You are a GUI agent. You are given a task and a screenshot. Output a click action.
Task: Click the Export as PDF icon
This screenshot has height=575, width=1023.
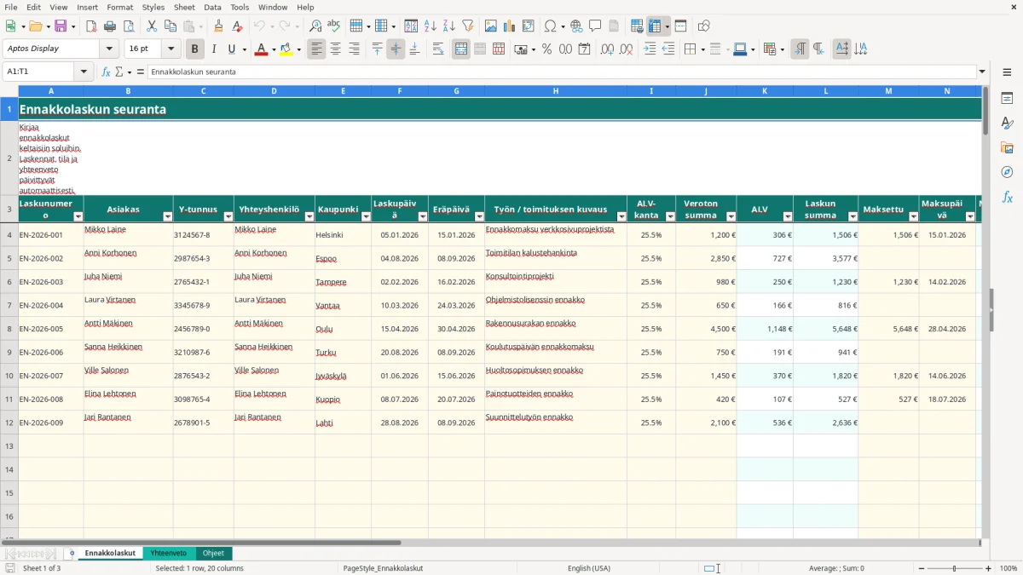click(91, 26)
